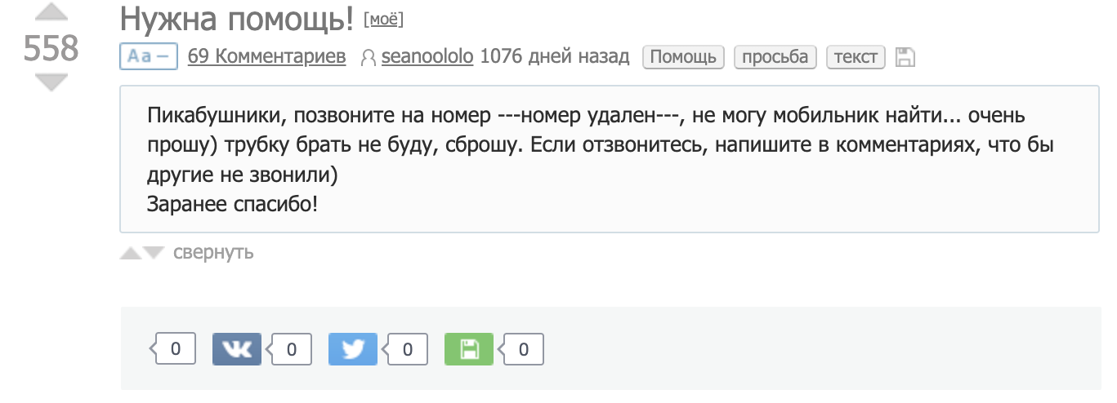Open the post title Нужна помощь!
This screenshot has width=1117, height=403.
pos(236,20)
